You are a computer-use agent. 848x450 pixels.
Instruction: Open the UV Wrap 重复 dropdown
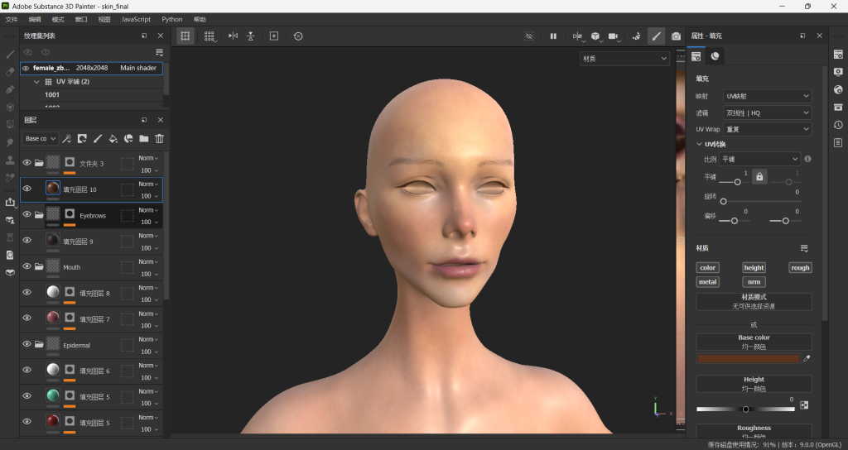768,130
